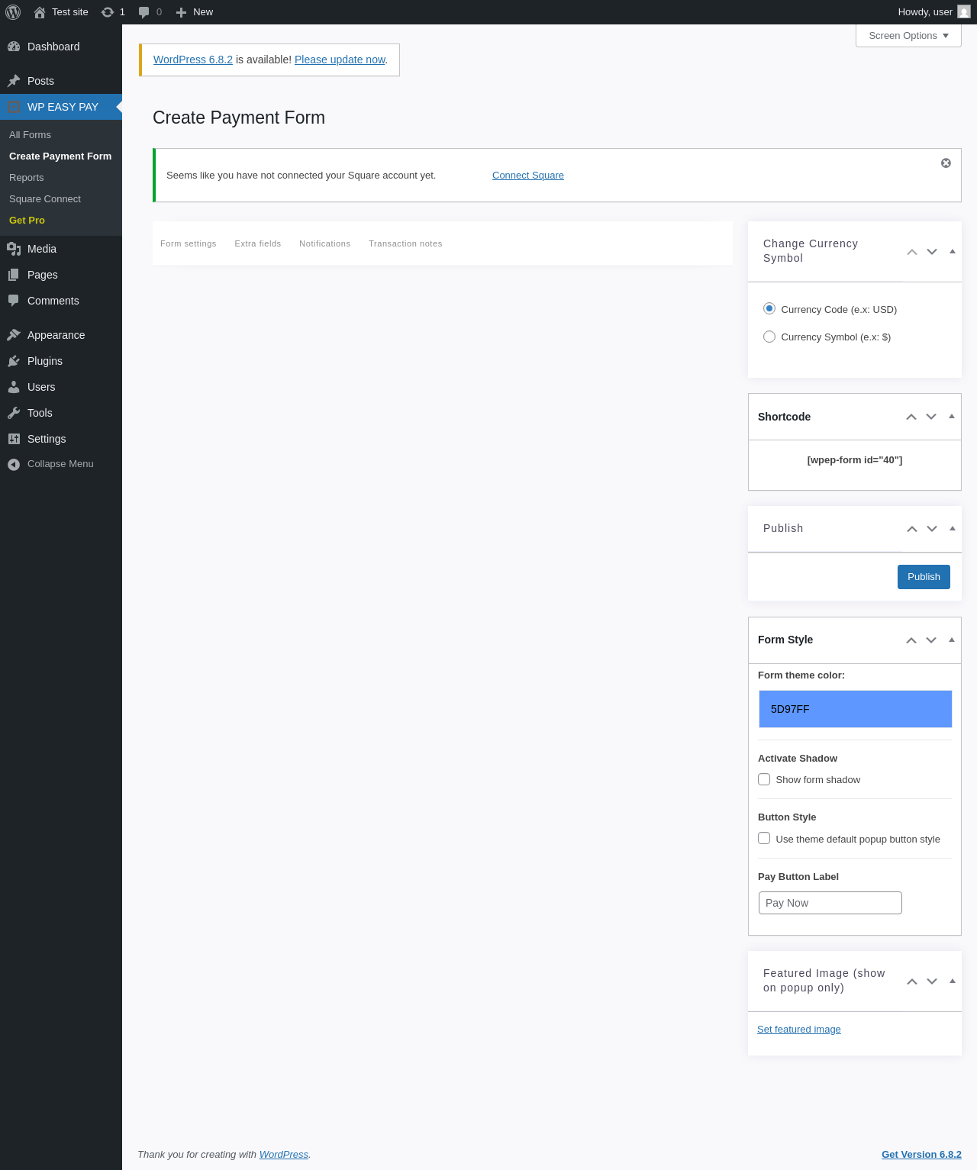This screenshot has height=1170, width=977.
Task: Switch to Form settings tab
Action: coord(189,243)
